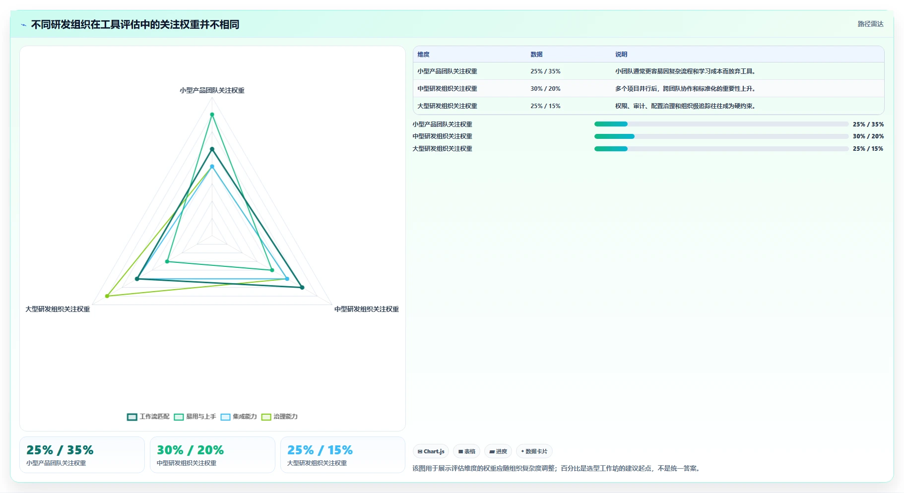The height and width of the screenshot is (493, 904).
Task: Click the 工作流匹配 legend label
Action: click(154, 417)
